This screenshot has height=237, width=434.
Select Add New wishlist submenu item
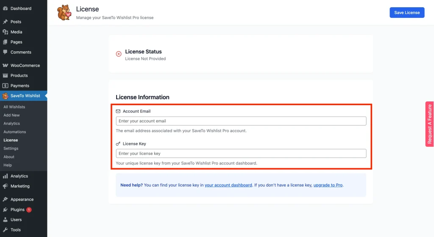click(x=11, y=115)
